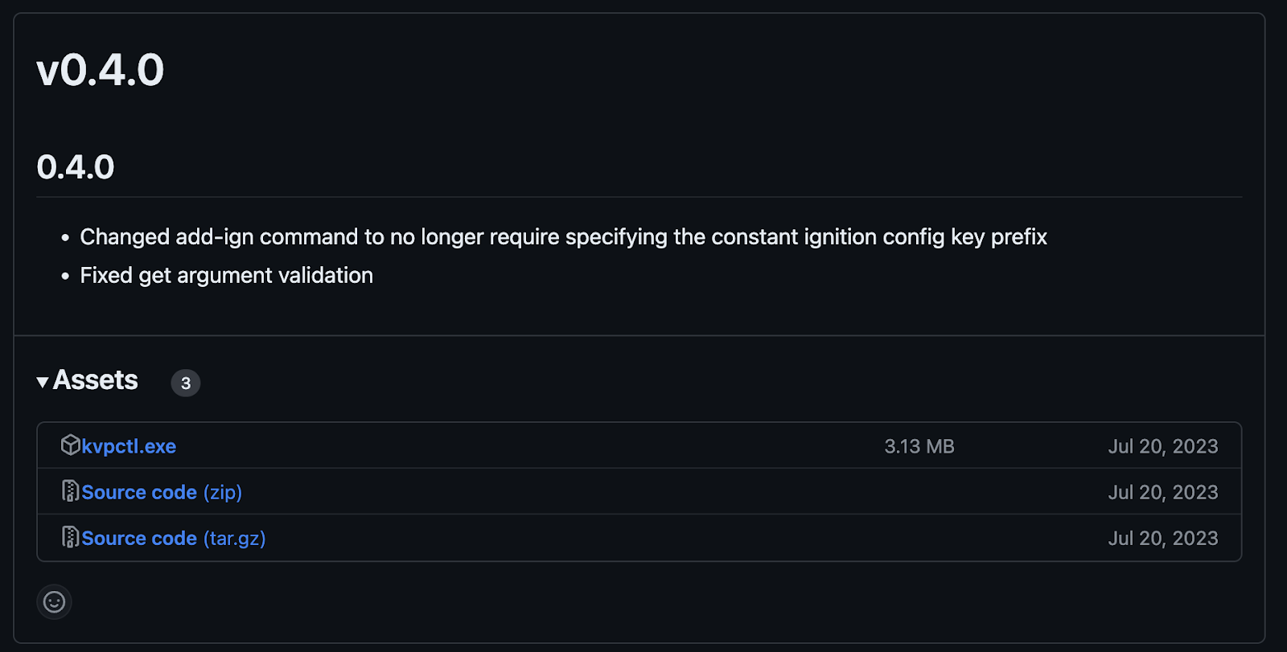The width and height of the screenshot is (1287, 652).
Task: Click the 0.4.0 changelog heading
Action: tap(76, 167)
